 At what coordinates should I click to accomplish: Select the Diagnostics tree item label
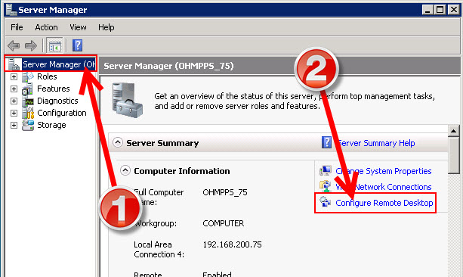[57, 101]
